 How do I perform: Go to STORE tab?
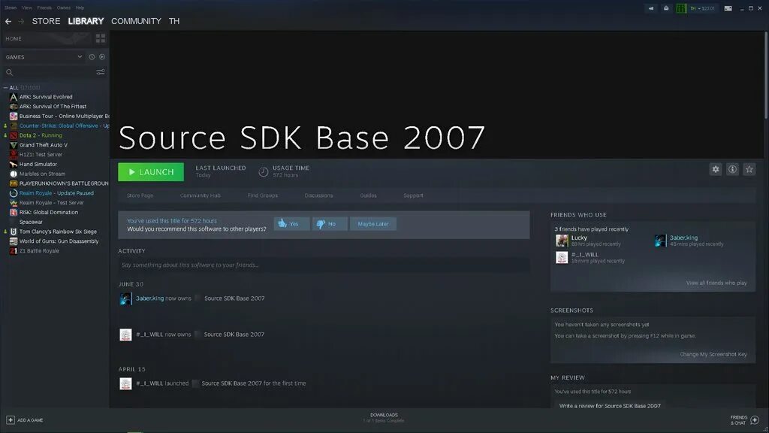(46, 21)
